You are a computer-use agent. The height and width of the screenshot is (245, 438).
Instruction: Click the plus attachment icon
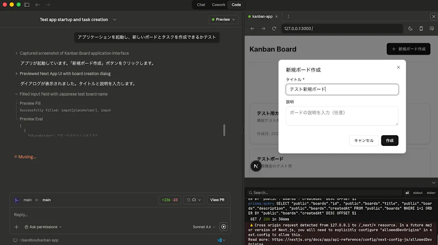[17, 227]
